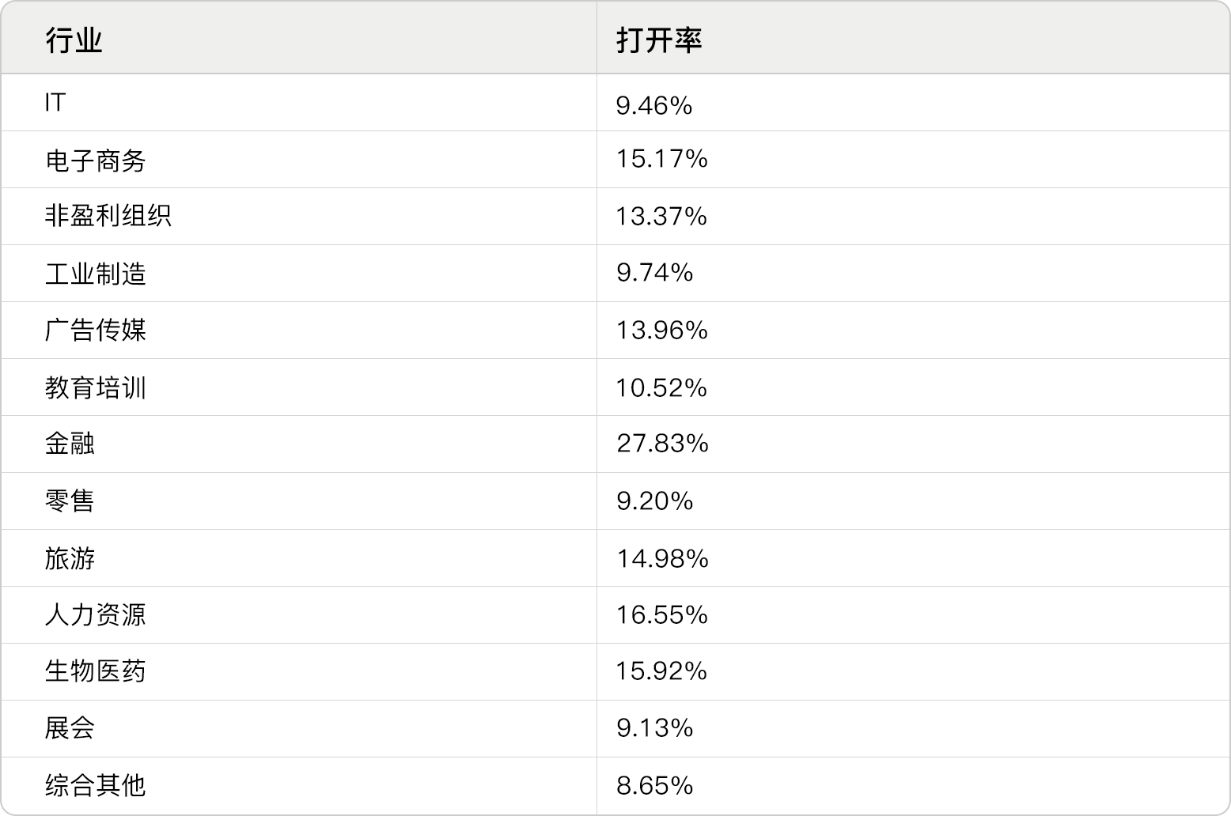The height and width of the screenshot is (816, 1231).
Task: Click the 金融 industry cell
Action: coord(70,444)
